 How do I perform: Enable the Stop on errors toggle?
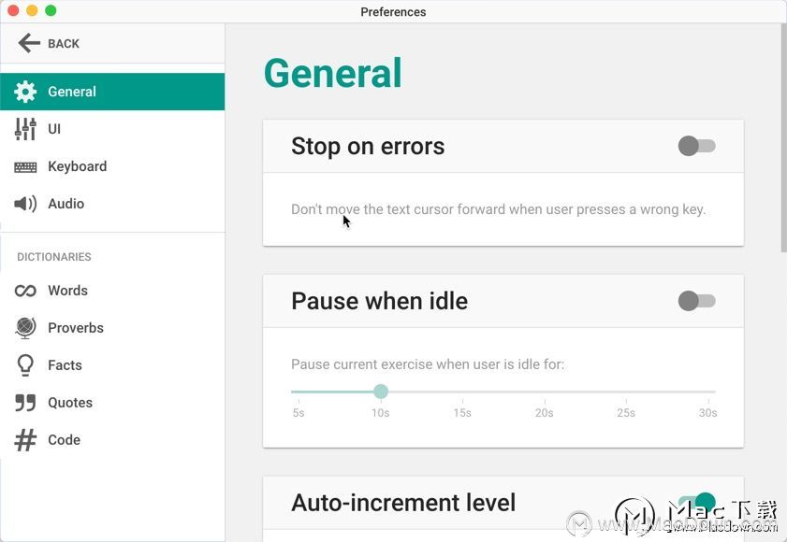pyautogui.click(x=696, y=146)
